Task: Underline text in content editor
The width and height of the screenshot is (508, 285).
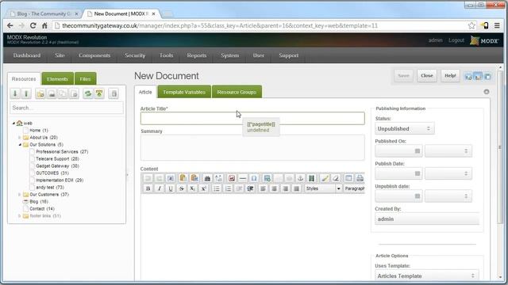Action: 170,188
